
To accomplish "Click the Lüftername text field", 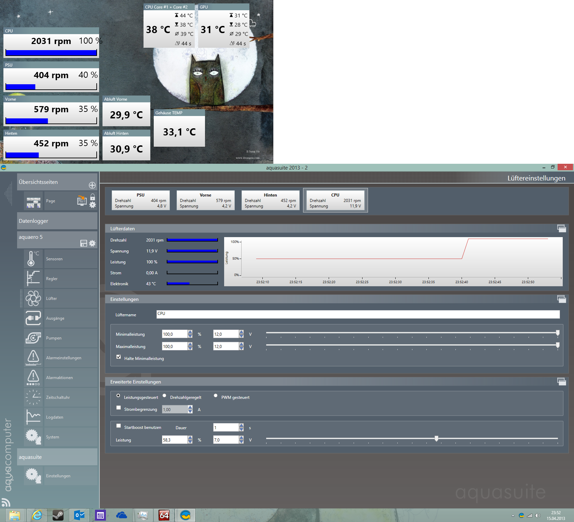I will [358, 314].
